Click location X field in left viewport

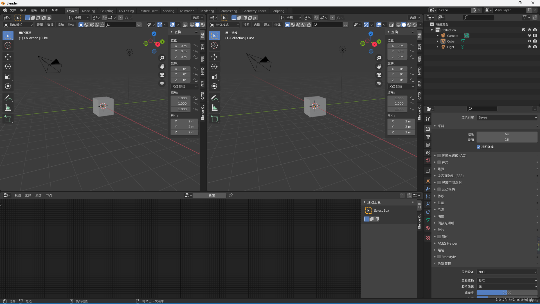pos(181,46)
